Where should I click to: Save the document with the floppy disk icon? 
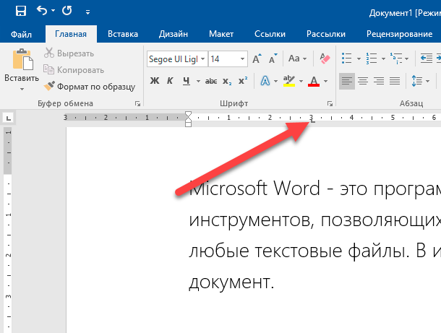pyautogui.click(x=21, y=12)
